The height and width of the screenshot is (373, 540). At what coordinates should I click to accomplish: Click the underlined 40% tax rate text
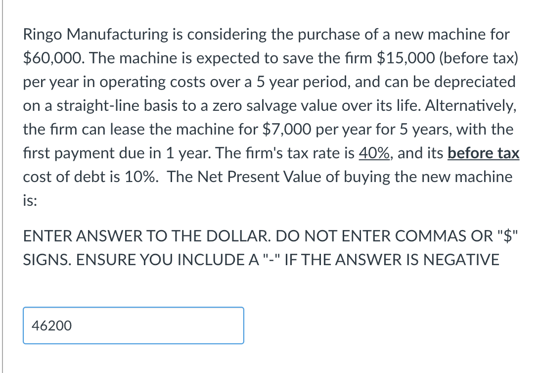[x=375, y=153]
